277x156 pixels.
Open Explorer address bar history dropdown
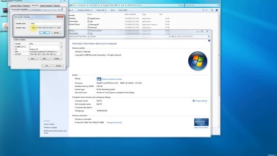point(179,5)
